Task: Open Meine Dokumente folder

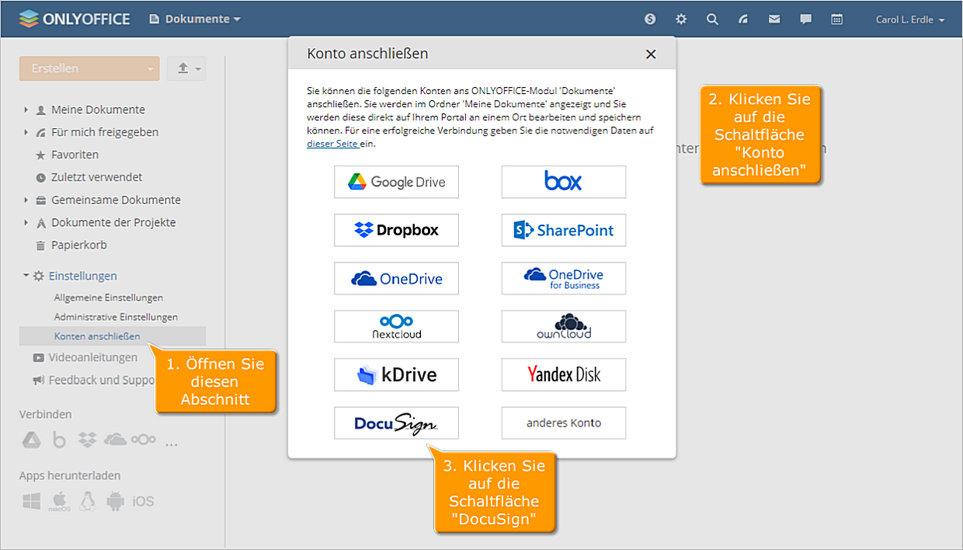Action: 98,110
